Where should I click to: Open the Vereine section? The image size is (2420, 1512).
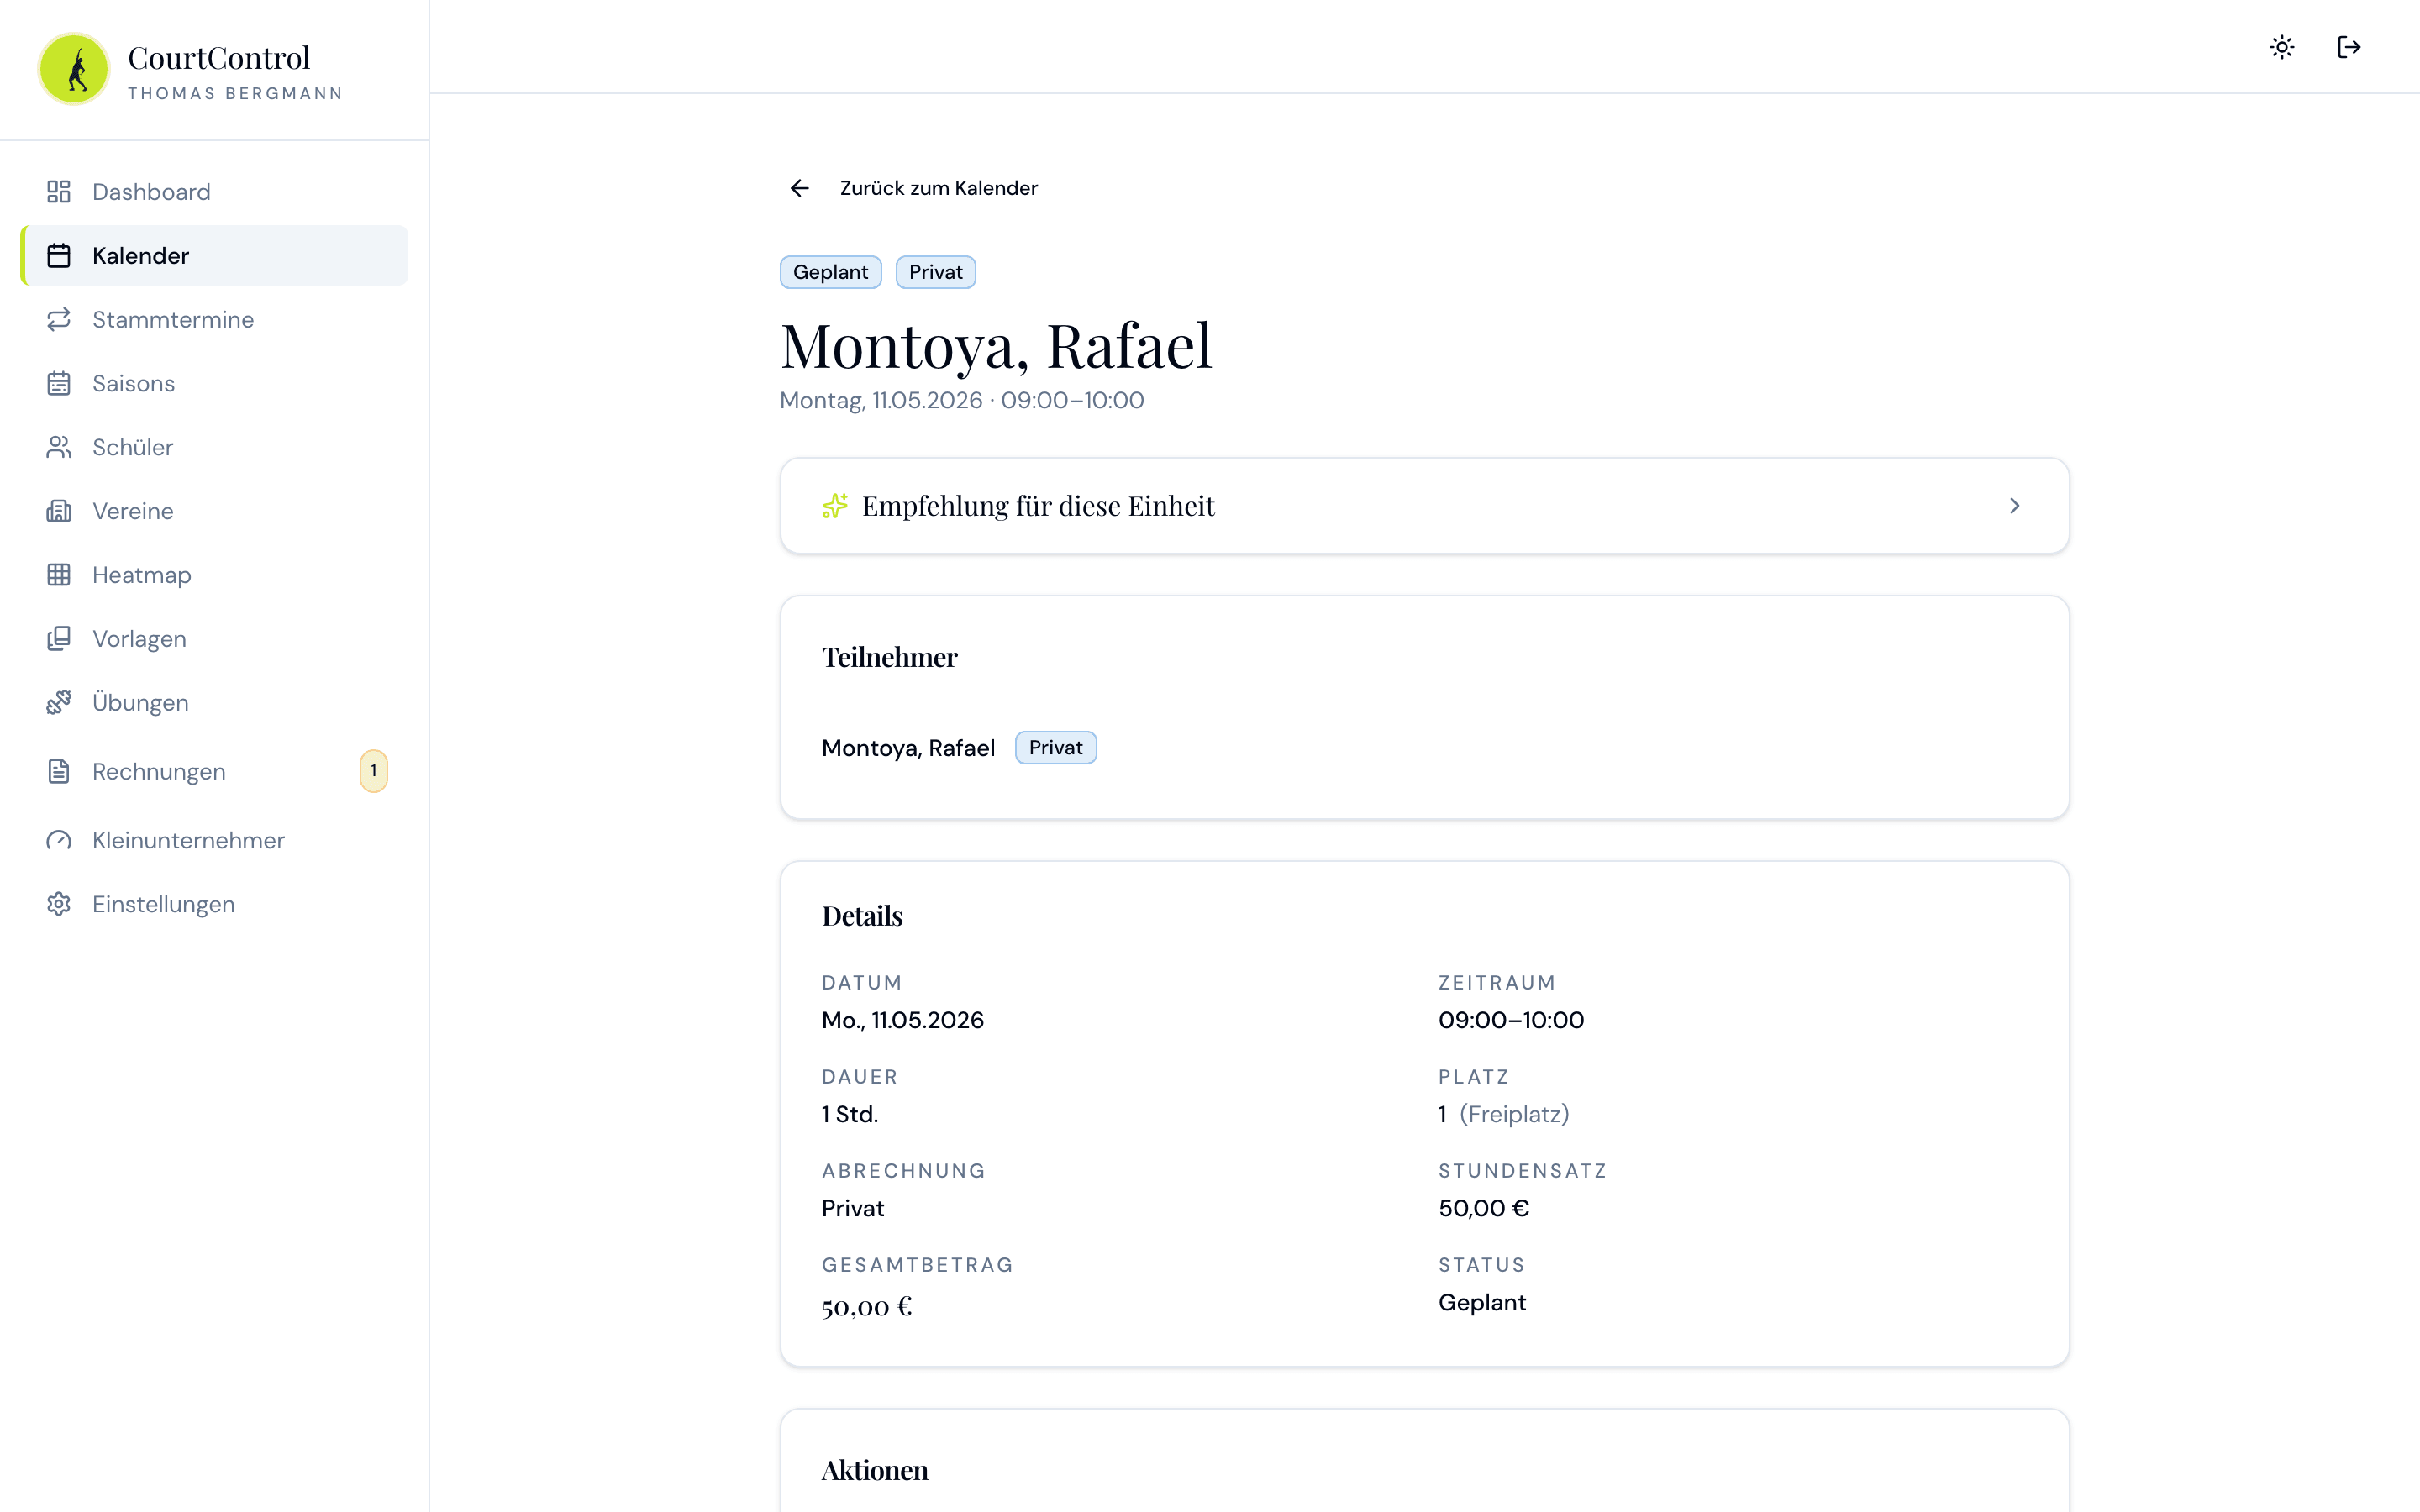pos(214,511)
